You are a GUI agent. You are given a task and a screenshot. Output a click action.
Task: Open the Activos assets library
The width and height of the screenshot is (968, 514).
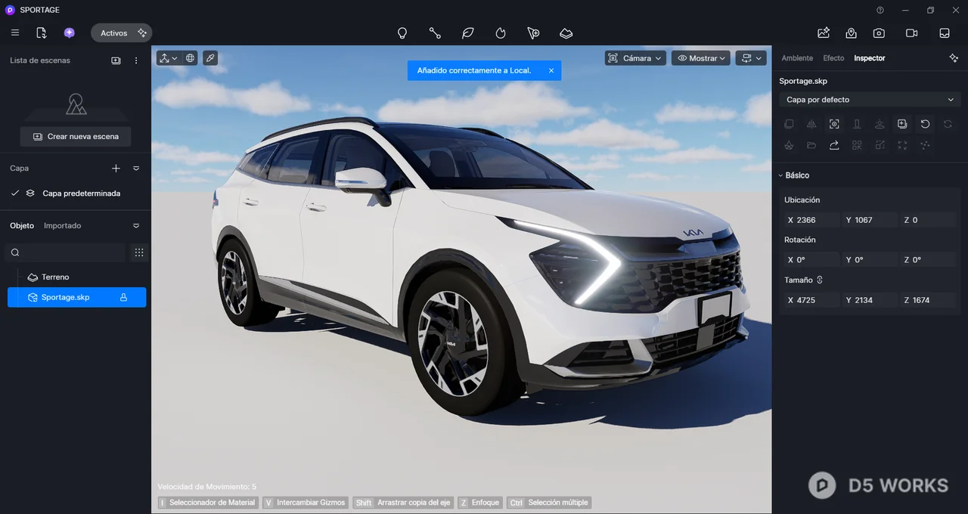click(x=121, y=33)
